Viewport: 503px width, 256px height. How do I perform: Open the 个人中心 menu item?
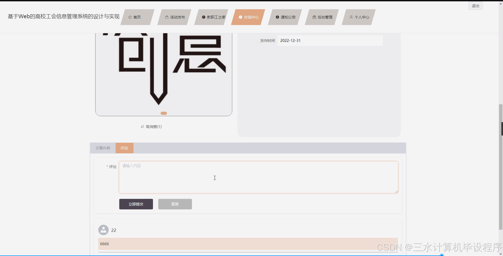(x=359, y=17)
